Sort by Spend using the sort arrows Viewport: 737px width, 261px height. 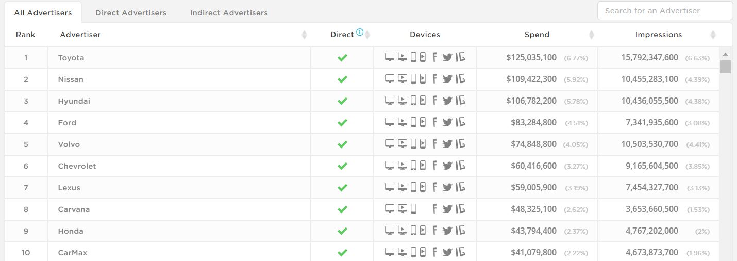click(591, 35)
